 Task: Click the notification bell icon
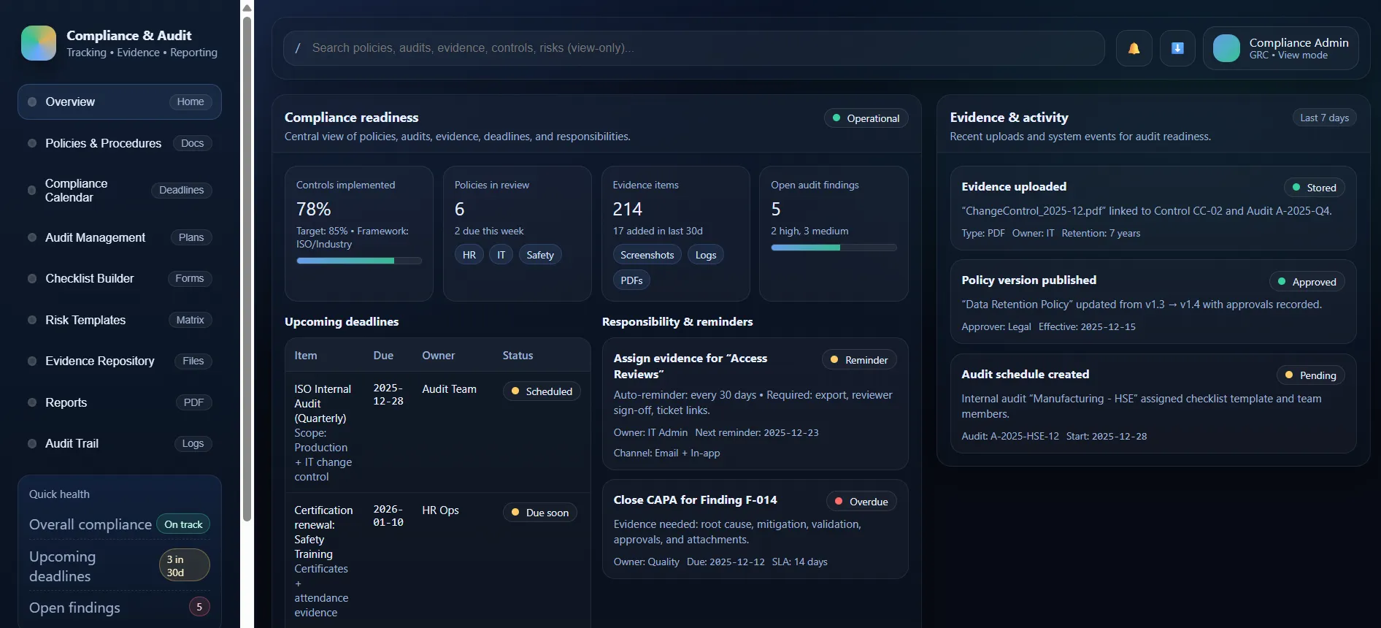tap(1134, 48)
